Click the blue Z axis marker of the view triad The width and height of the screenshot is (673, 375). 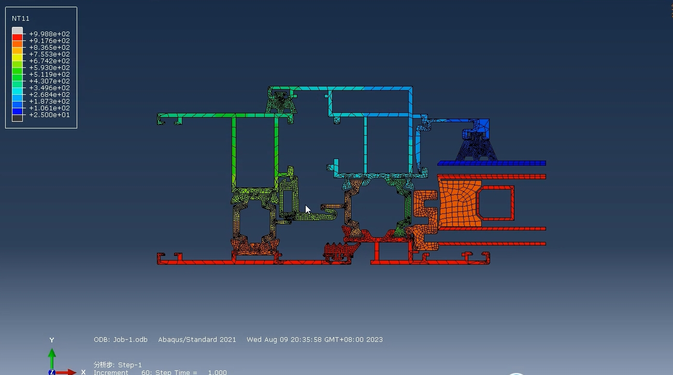[x=52, y=372]
